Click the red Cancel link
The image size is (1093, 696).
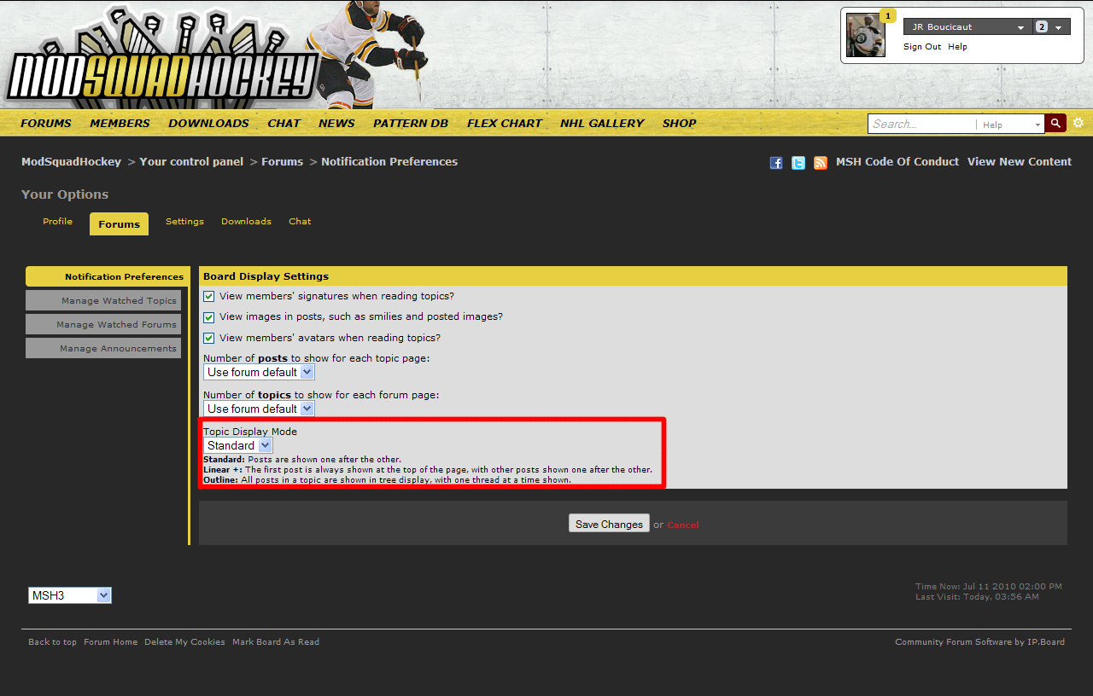pos(682,525)
